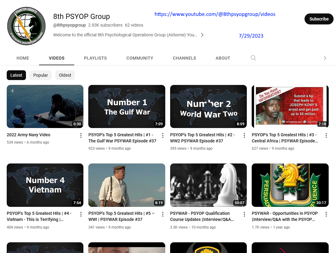Play the Joseph Kony tip thumbnail
The height and width of the screenshot is (253, 336).
pos(290,107)
